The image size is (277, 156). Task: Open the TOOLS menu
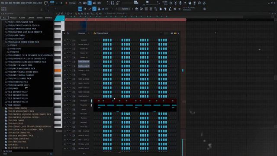[35, 3]
